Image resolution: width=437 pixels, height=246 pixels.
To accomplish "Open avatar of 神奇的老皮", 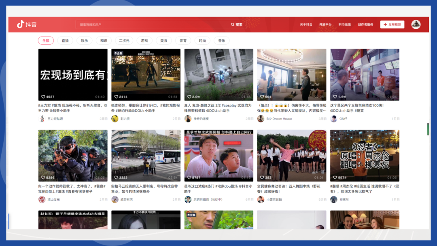I will point(188,119).
